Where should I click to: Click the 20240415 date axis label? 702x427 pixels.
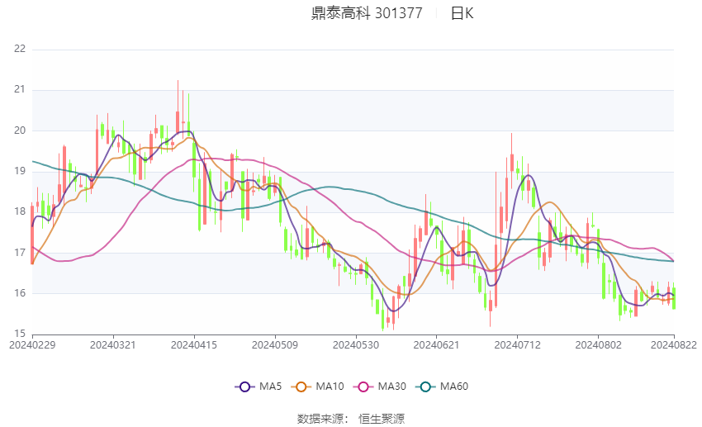pyautogui.click(x=194, y=345)
